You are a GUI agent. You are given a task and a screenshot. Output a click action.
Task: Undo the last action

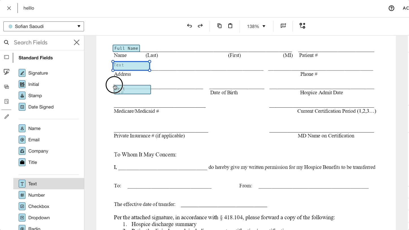pyautogui.click(x=190, y=26)
